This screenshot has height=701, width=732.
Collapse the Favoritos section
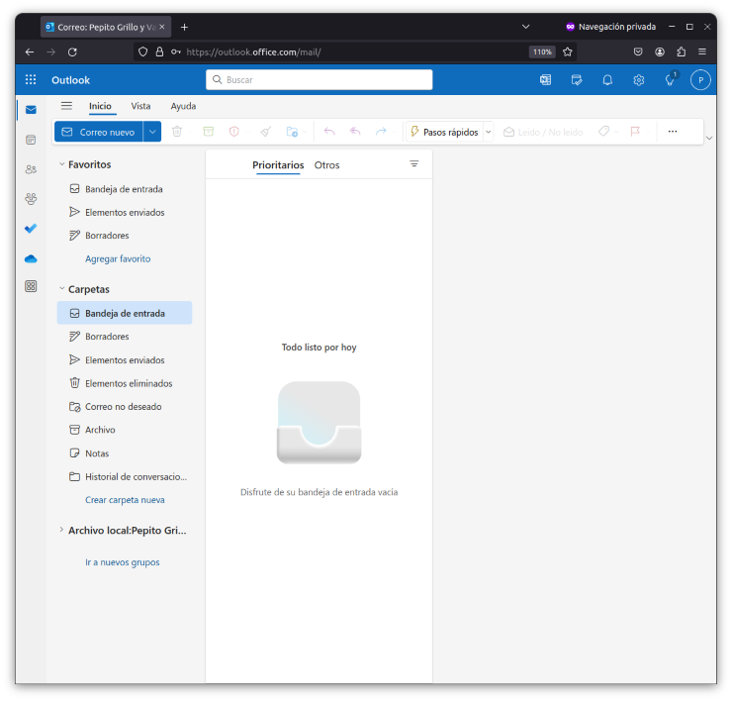coord(61,164)
